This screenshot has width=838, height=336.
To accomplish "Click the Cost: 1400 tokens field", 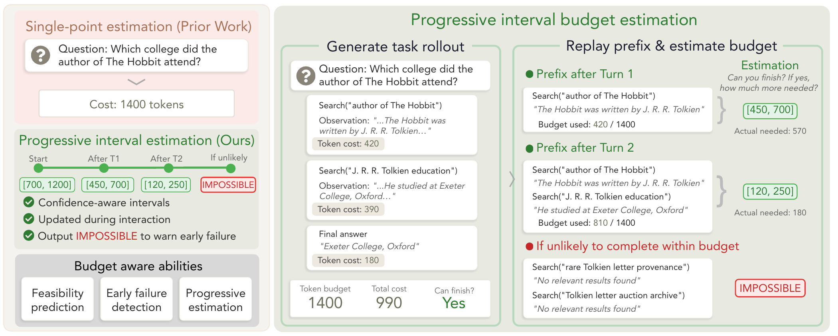I will pos(136,104).
